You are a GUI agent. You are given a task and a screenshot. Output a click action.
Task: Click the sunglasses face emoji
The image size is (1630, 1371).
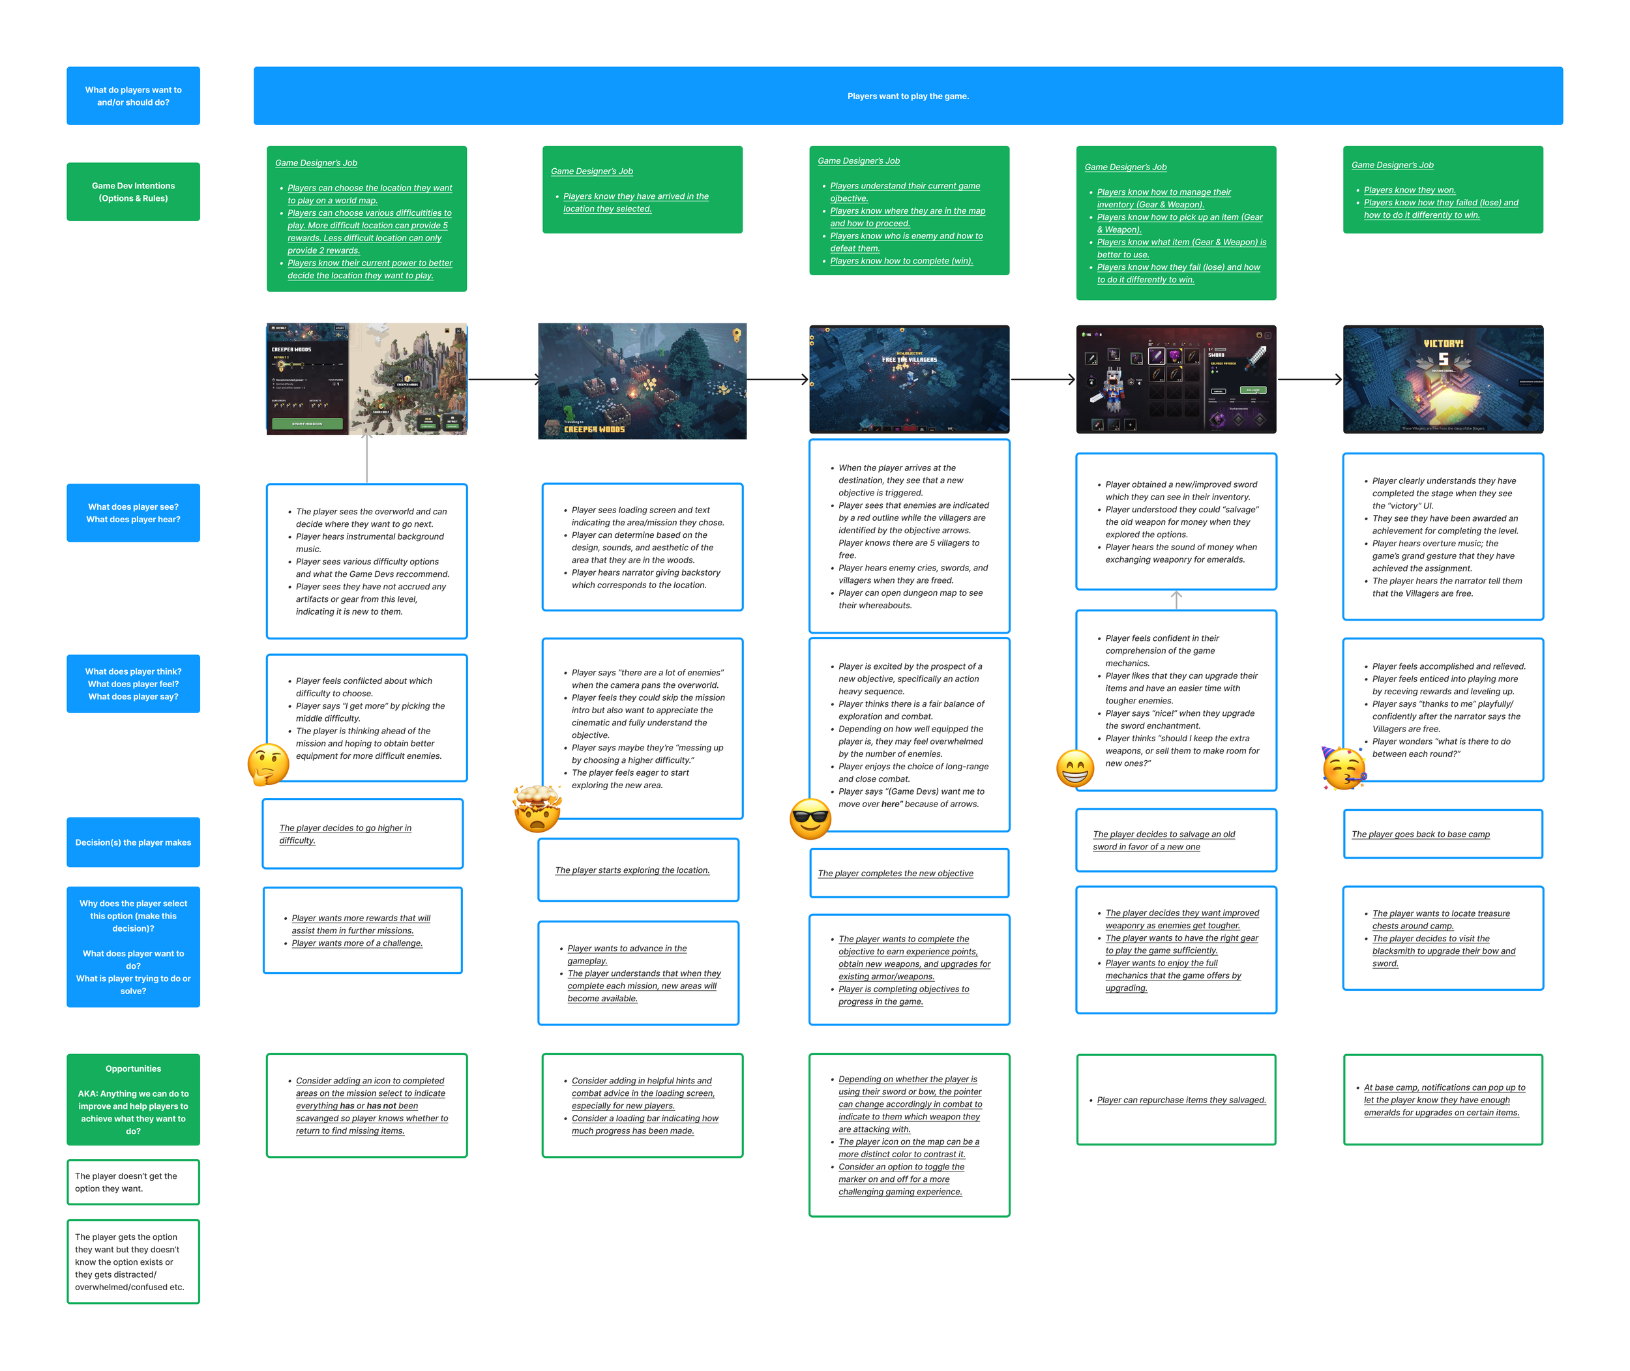810,819
